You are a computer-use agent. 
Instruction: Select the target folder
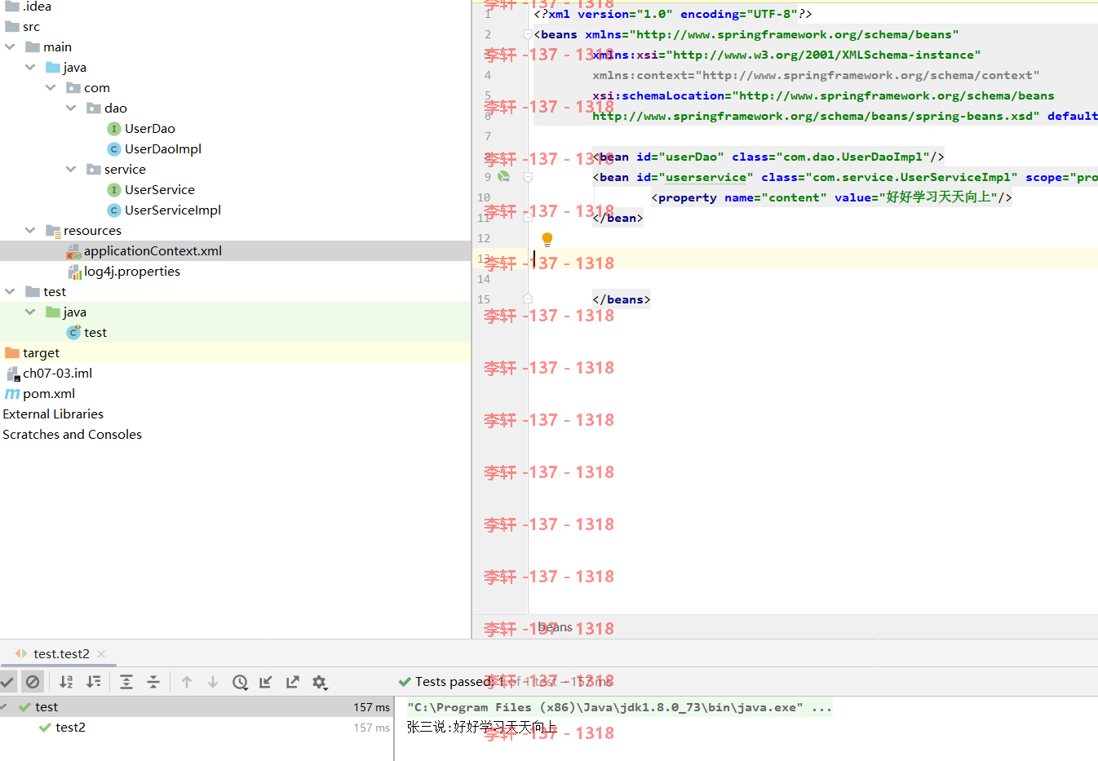pyautogui.click(x=33, y=353)
